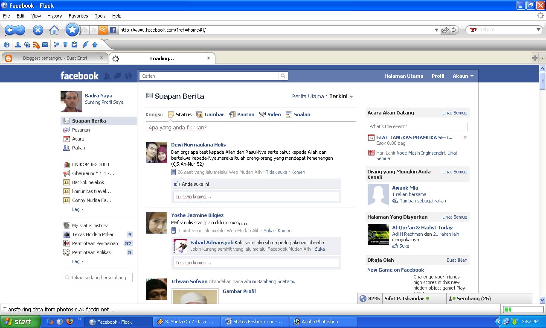
Task: Open Facebook notifications globe icon
Action: tap(128, 76)
